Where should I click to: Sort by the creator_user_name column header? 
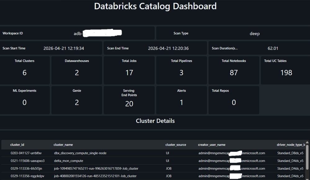pyautogui.click(x=212, y=145)
